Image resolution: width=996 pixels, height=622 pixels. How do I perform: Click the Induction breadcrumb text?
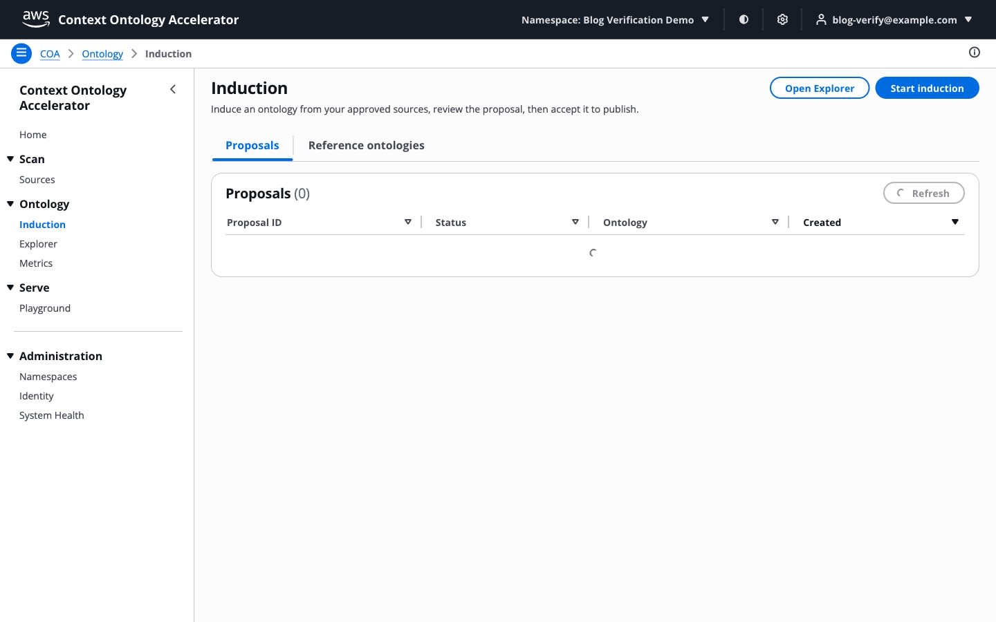[x=168, y=54]
